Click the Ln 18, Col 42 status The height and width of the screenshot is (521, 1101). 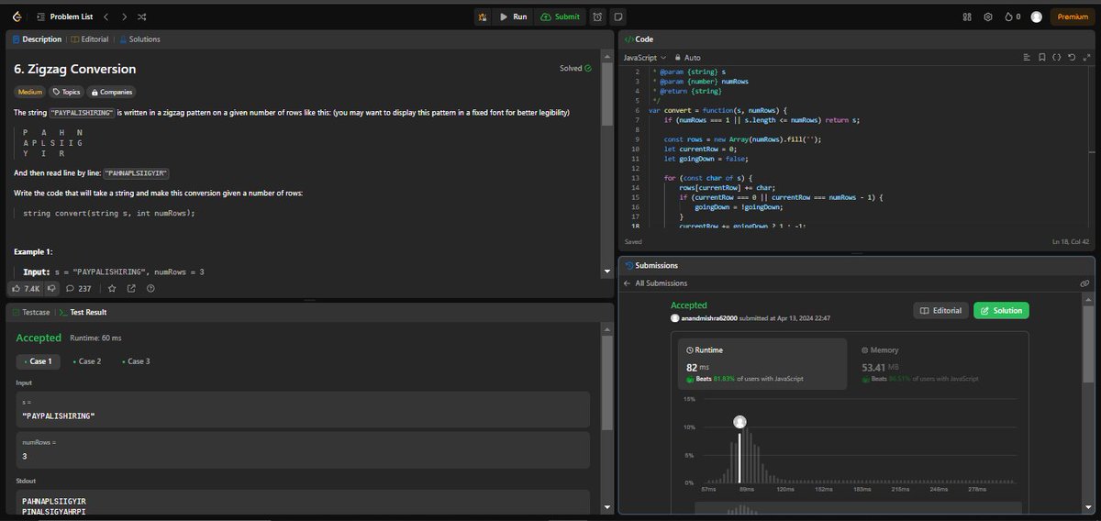coord(1070,241)
